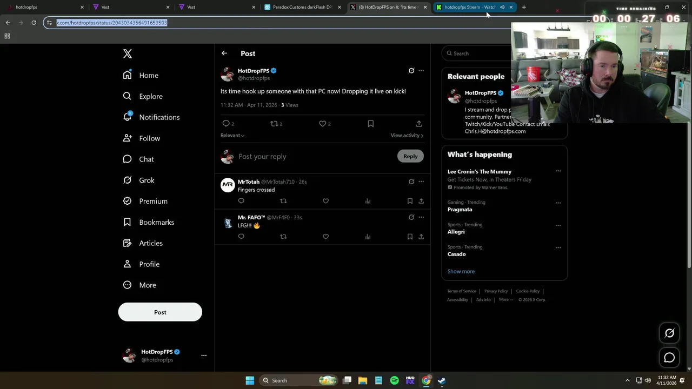Open options for The Mummy promoted trend

click(558, 171)
